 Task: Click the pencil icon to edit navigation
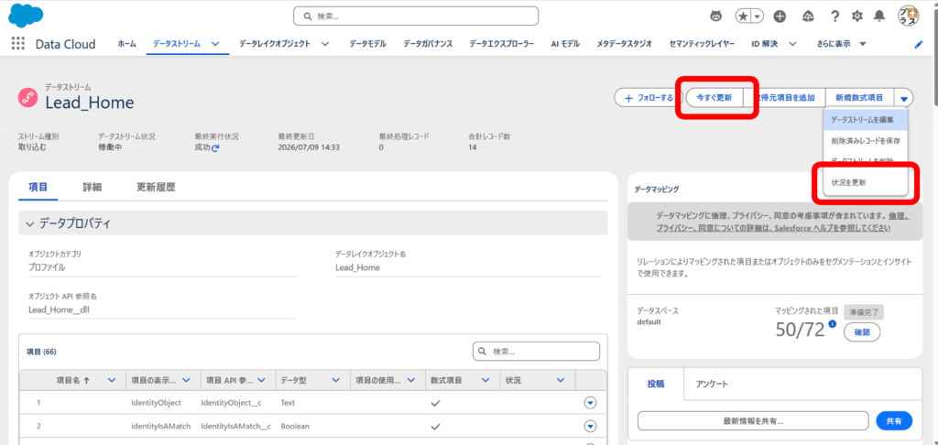point(919,44)
